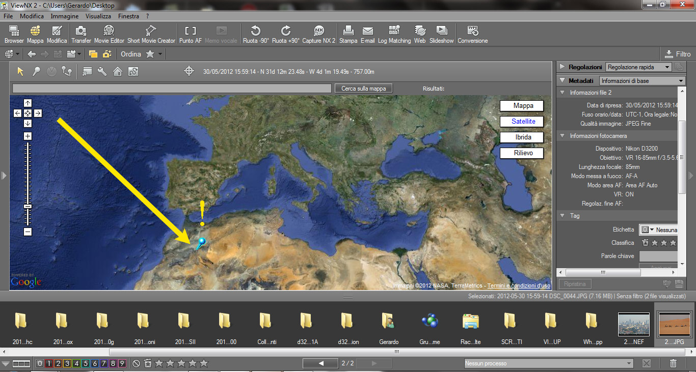Viewport: 696px width, 372px height.
Task: Open the Visualizza menu
Action: click(98, 16)
